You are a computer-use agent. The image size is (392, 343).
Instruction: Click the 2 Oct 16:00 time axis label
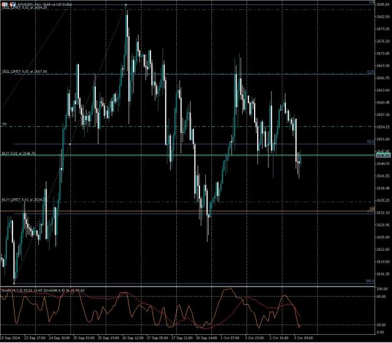pos(279,338)
